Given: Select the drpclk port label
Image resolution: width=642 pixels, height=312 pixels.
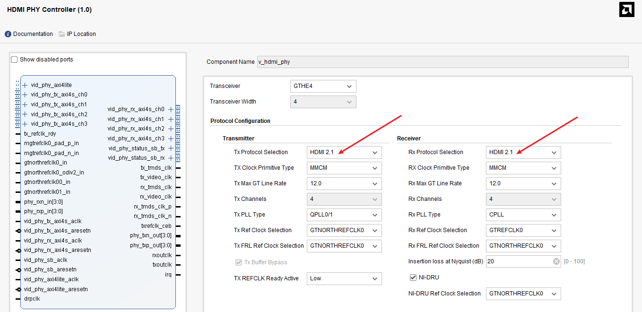Looking at the screenshot, I should click(32, 299).
